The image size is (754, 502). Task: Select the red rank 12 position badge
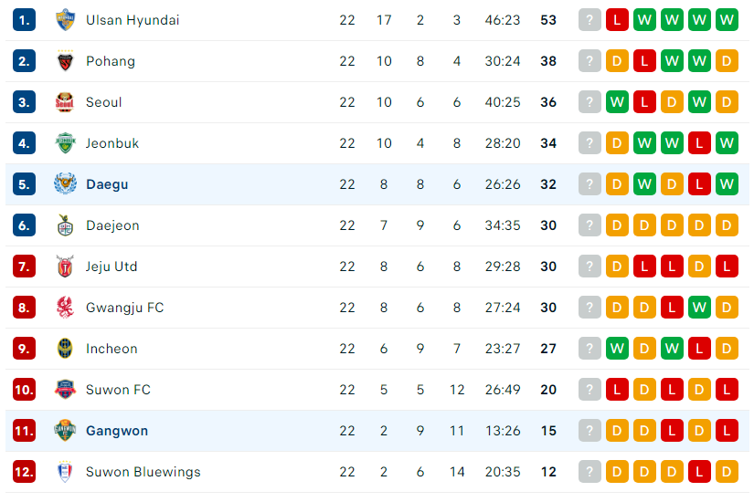pos(24,472)
